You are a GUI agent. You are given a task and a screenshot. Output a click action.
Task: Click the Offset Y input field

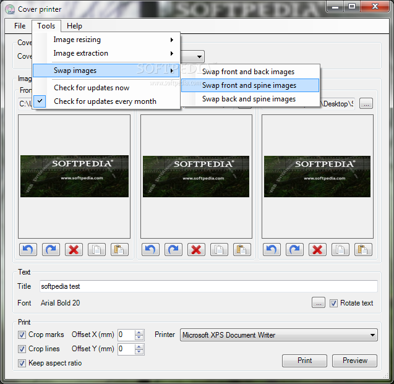pyautogui.click(x=127, y=349)
